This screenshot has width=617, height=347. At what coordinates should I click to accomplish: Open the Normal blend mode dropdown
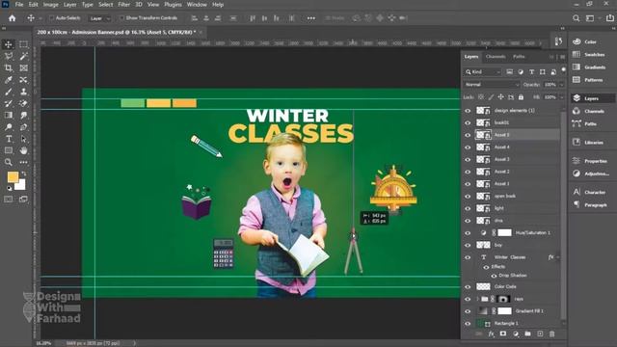(492, 85)
